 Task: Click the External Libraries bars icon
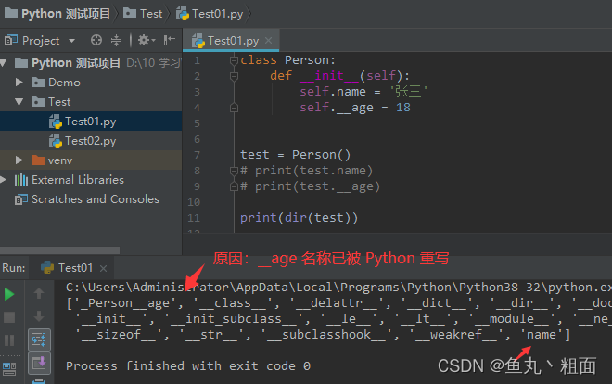click(x=21, y=180)
